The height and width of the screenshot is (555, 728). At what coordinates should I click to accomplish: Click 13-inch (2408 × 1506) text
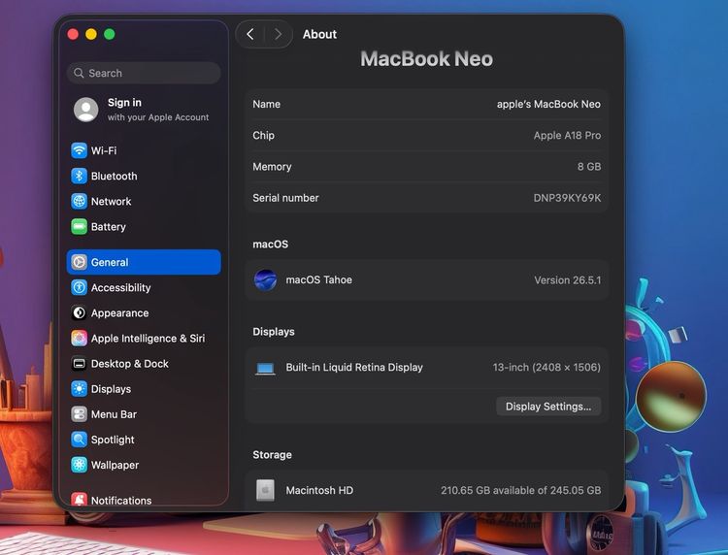click(546, 367)
